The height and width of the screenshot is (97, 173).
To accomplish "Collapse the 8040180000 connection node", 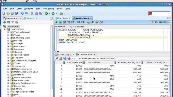I will pos(5,29).
